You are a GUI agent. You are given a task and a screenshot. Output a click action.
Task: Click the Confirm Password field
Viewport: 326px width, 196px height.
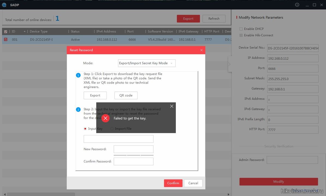tap(134, 161)
